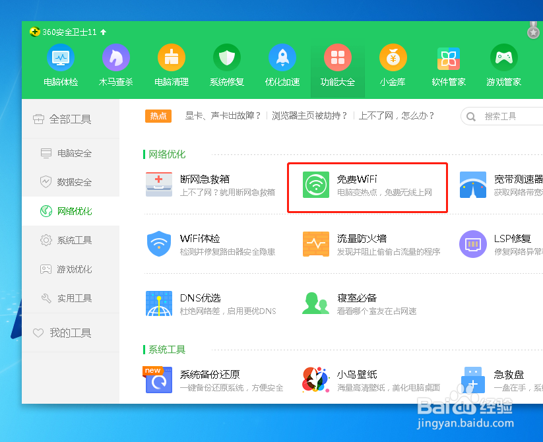
Task: Click the 上不了网，怎么办？ link
Action: (x=397, y=115)
